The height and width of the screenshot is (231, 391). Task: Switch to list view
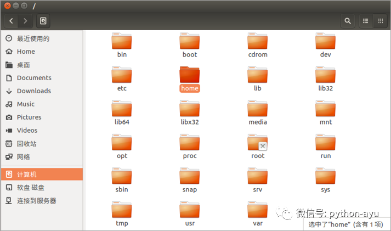tap(366, 21)
